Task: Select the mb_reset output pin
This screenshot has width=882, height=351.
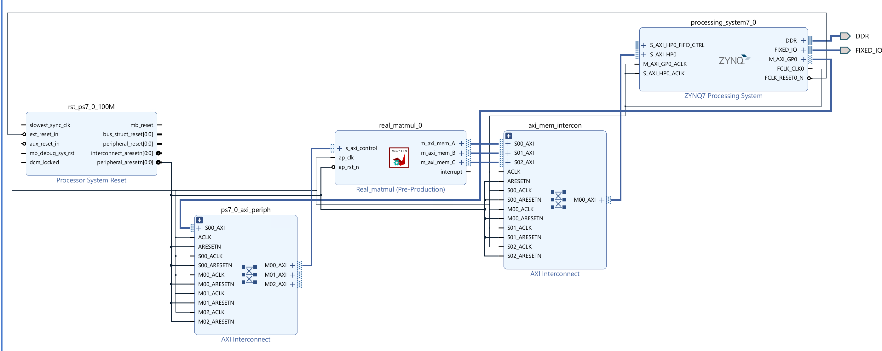Action: 142,125
